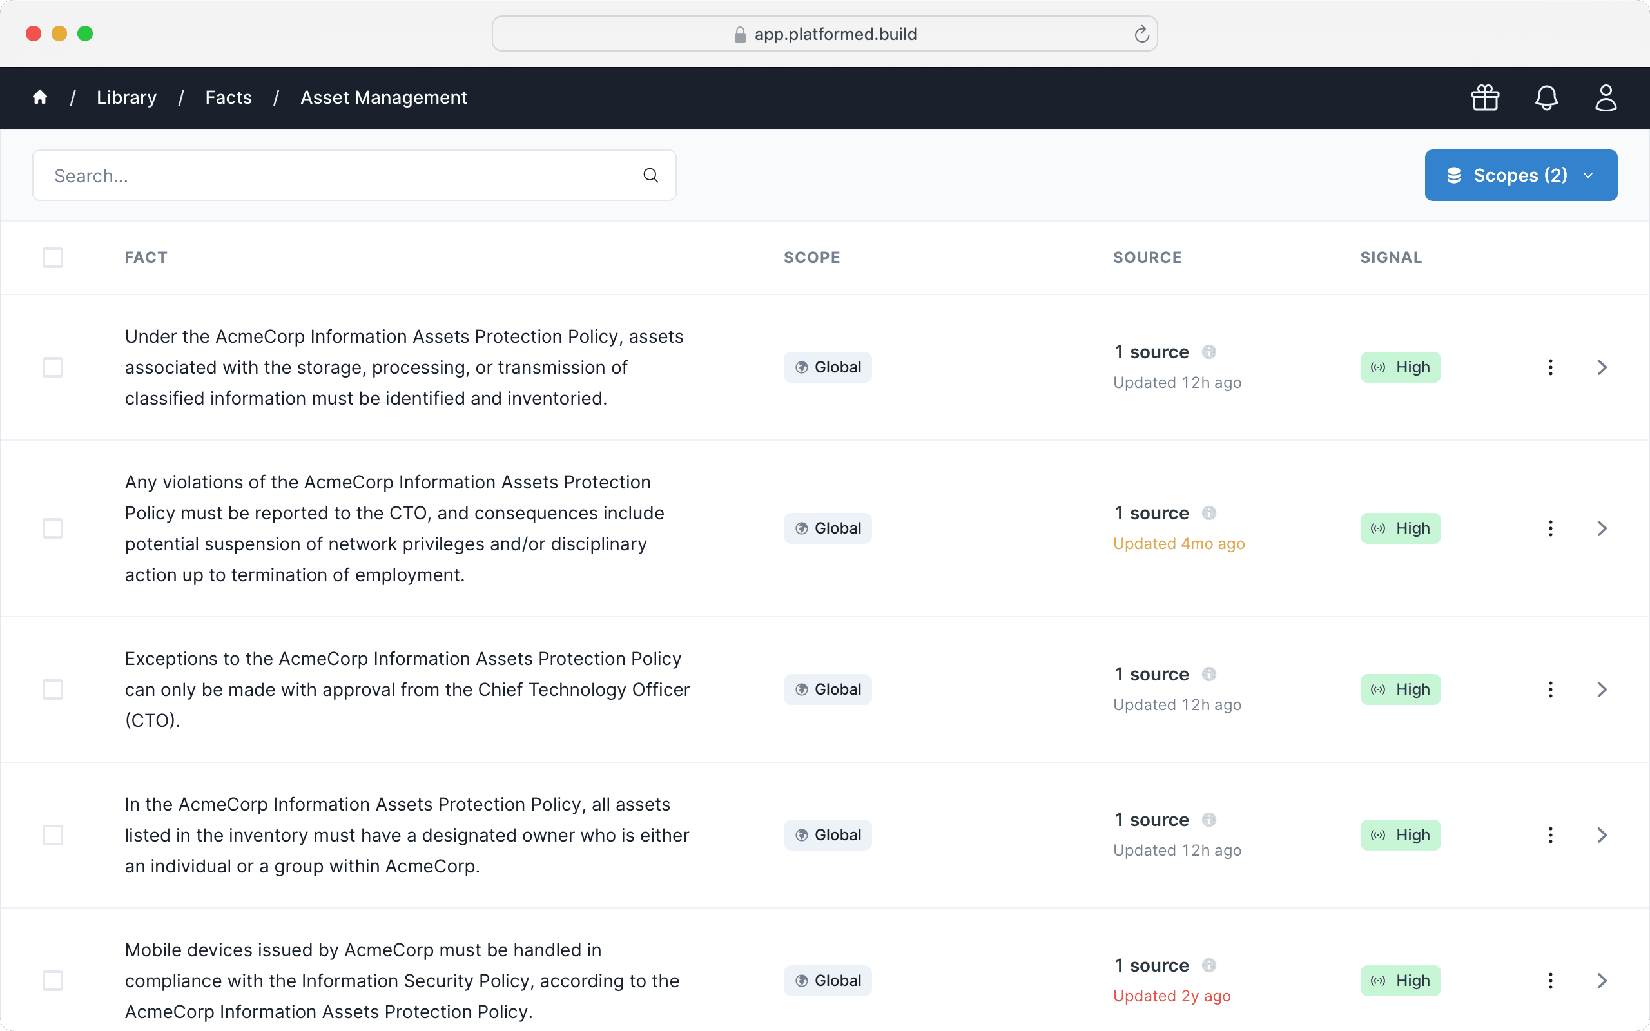The height and width of the screenshot is (1031, 1650).
Task: Open Exceptions fact details via chevron
Action: click(1602, 689)
